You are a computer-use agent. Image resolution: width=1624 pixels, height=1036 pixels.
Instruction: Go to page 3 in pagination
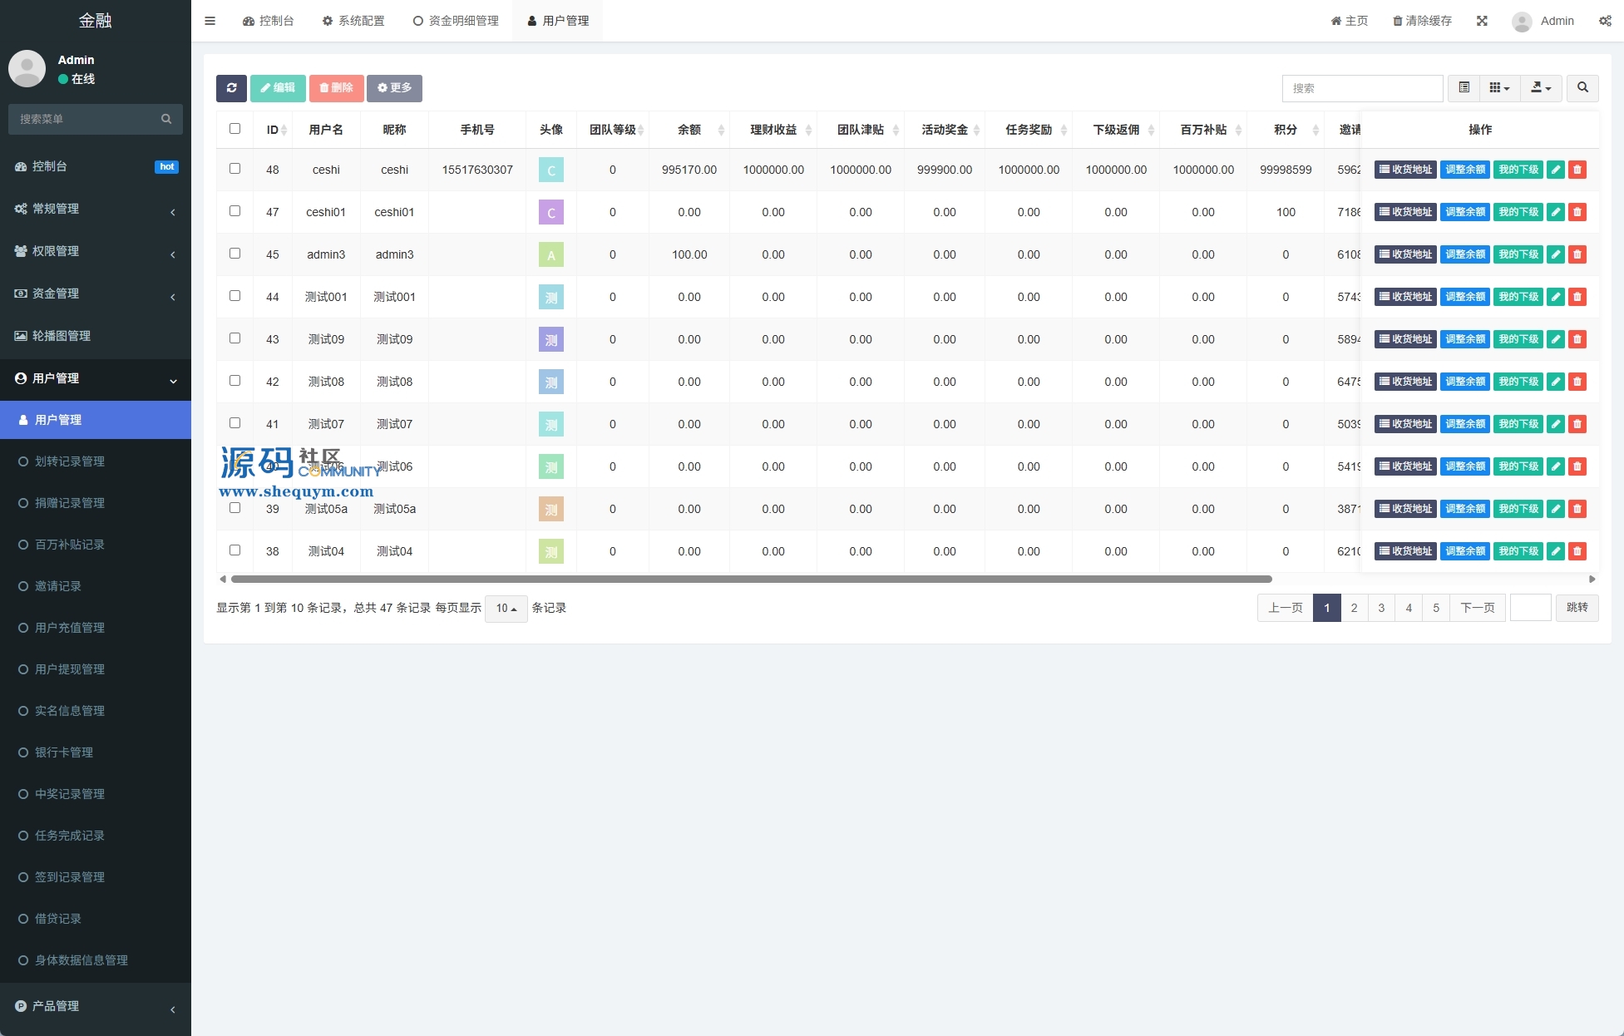tap(1381, 608)
